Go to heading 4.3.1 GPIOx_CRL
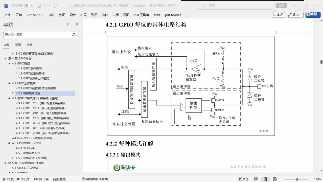Viewport: 323px width, 182px height. [x=40, y=103]
